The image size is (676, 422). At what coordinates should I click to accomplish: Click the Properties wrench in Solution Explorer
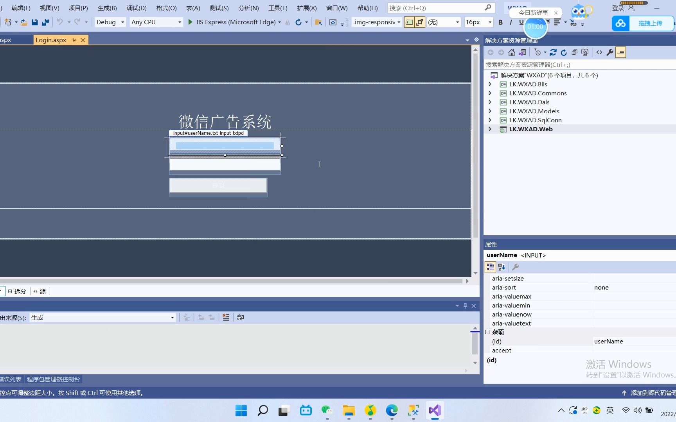coord(610,52)
